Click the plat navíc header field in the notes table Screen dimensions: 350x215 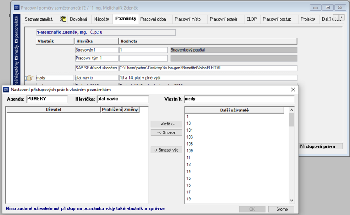97,78
